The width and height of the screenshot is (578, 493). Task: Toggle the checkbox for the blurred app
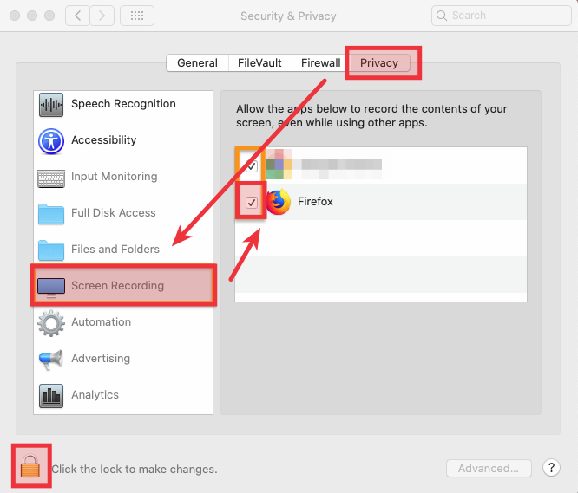click(x=252, y=165)
